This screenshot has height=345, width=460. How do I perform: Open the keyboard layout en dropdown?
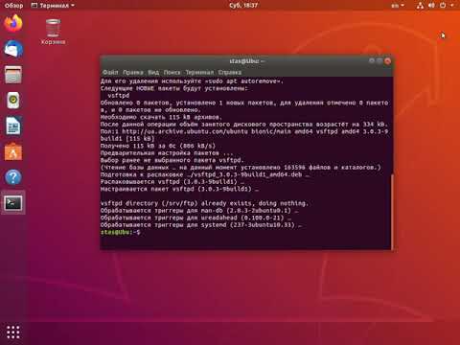point(398,6)
